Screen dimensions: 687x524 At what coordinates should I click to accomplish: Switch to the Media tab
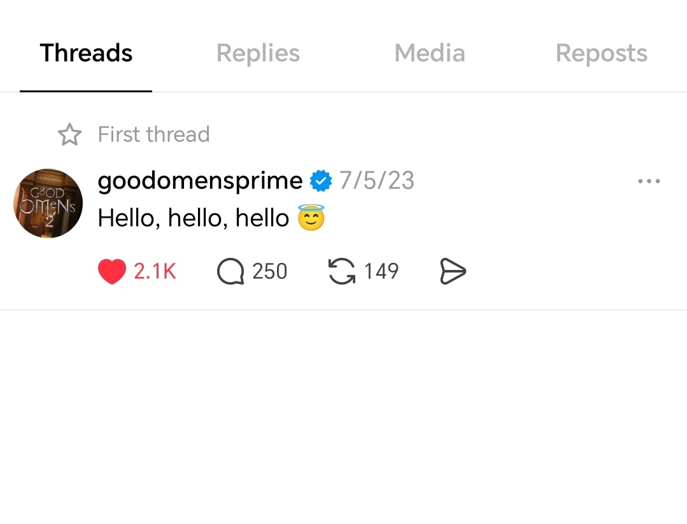click(430, 53)
